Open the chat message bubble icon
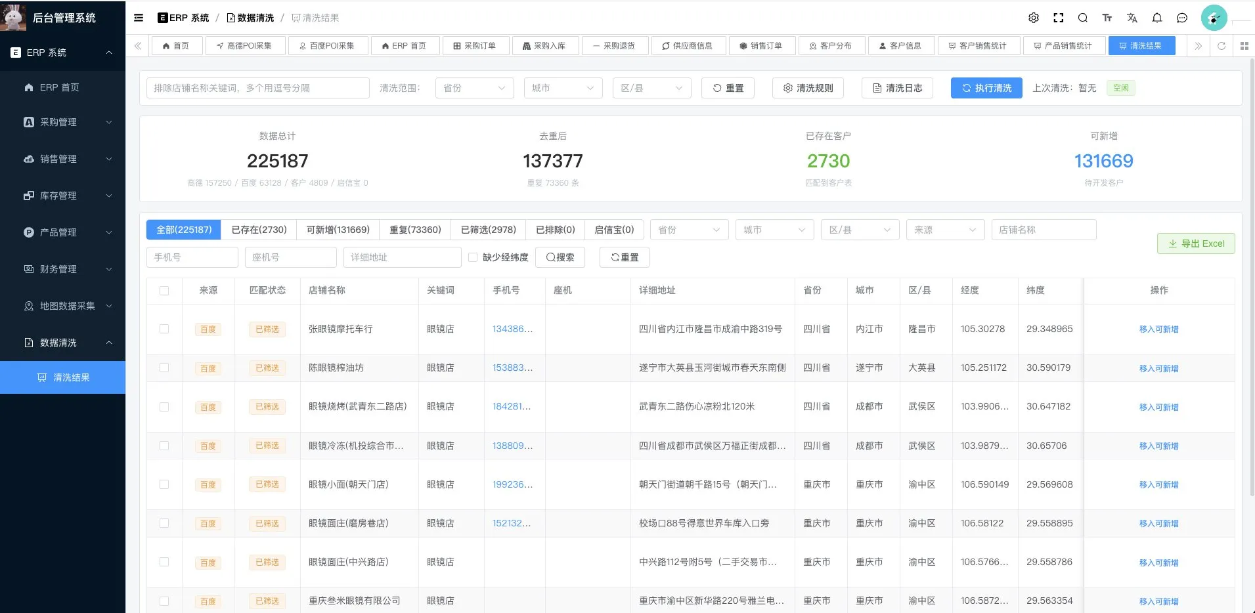Image resolution: width=1255 pixels, height=613 pixels. coord(1182,18)
